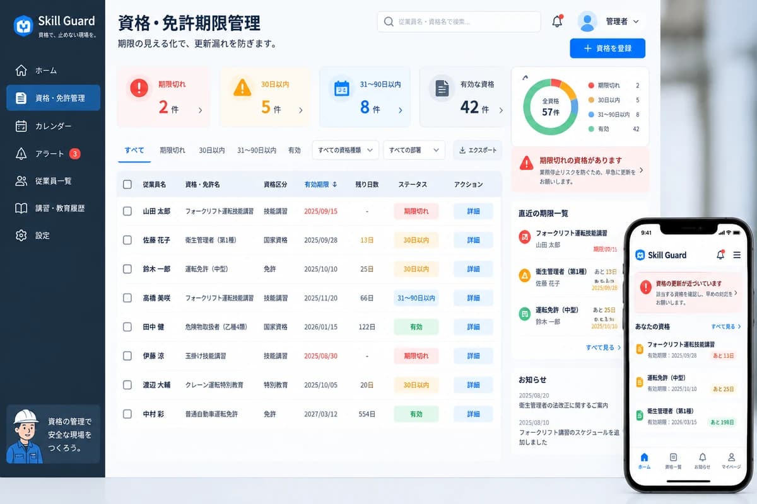The image size is (757, 504).
Task: Tap the phone's 資格一覧 tab icon
Action: click(673, 457)
